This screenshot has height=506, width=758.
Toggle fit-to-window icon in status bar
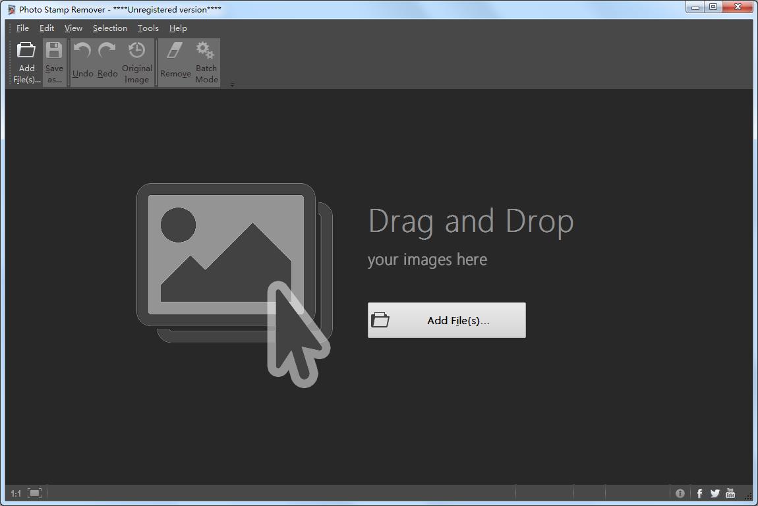point(34,493)
